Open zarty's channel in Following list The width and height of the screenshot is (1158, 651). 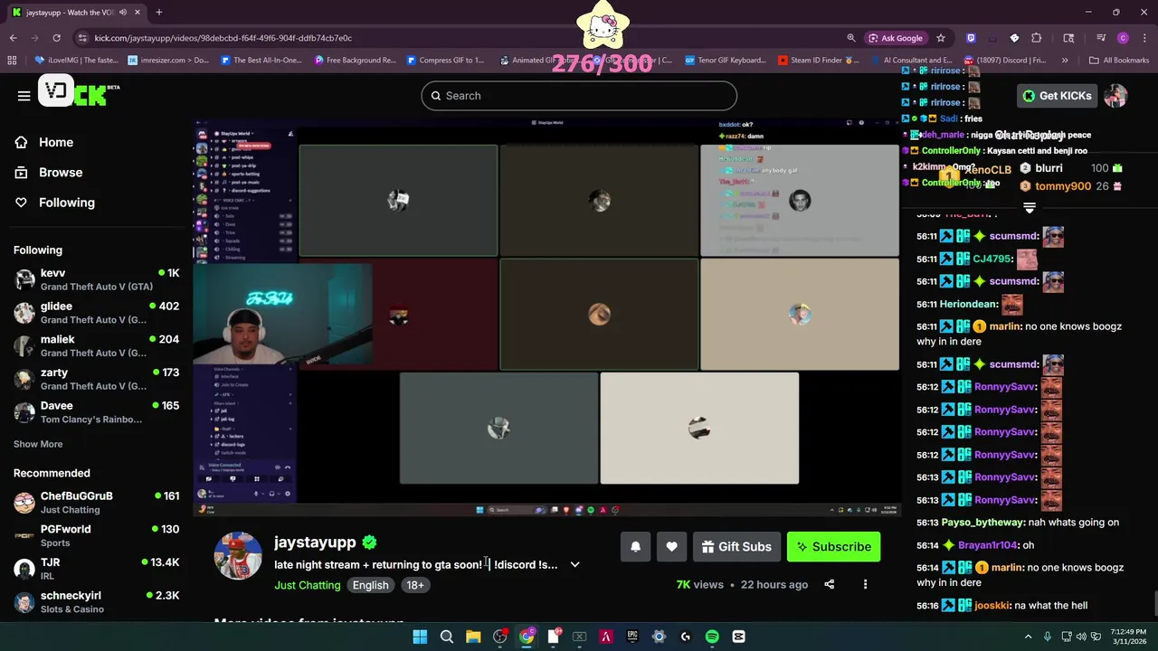(96, 379)
